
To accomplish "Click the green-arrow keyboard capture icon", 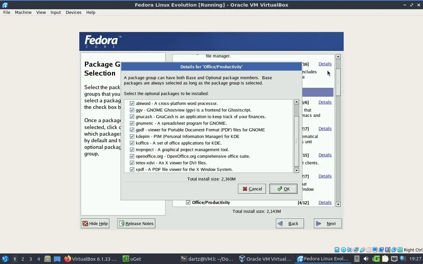I will [x=400, y=250].
